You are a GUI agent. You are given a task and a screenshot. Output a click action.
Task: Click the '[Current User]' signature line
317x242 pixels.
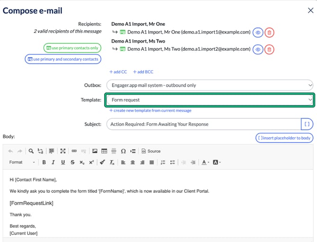click(24, 233)
